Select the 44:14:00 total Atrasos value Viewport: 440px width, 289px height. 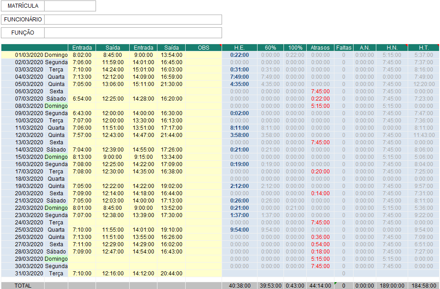320,285
